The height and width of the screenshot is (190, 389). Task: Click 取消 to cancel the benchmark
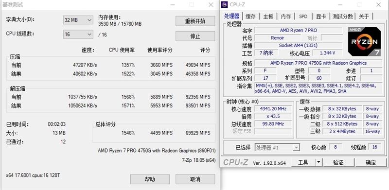point(195,179)
